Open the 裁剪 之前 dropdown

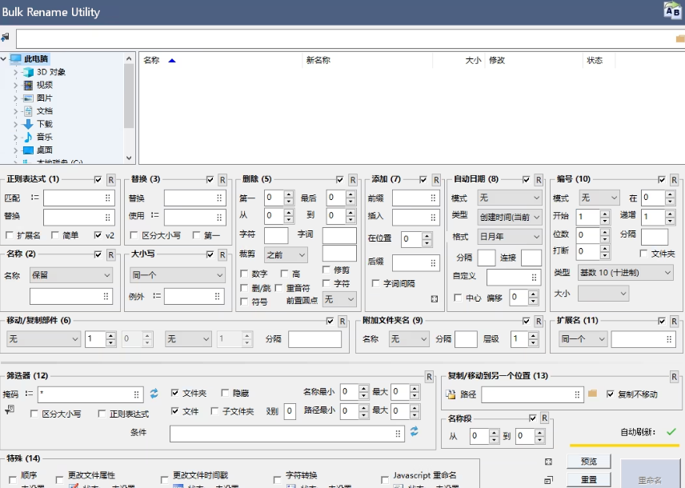(286, 254)
